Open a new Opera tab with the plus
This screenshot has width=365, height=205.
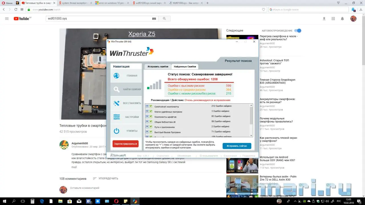point(207,3)
